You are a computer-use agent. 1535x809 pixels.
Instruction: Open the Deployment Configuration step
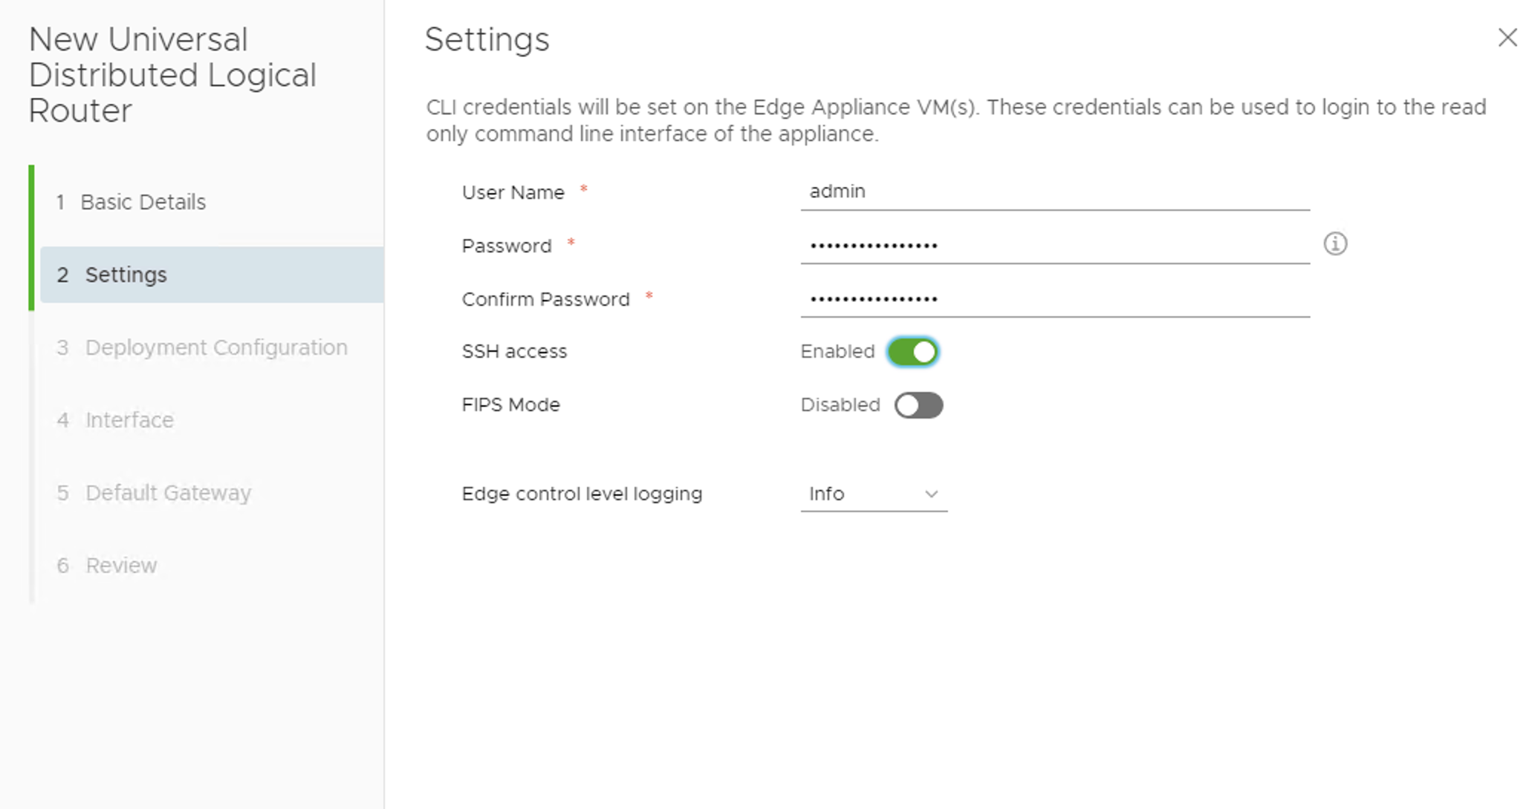coord(215,347)
